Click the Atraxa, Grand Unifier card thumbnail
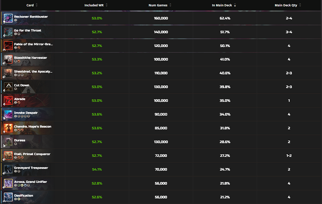Screen dimensions: 322x204 [8, 183]
